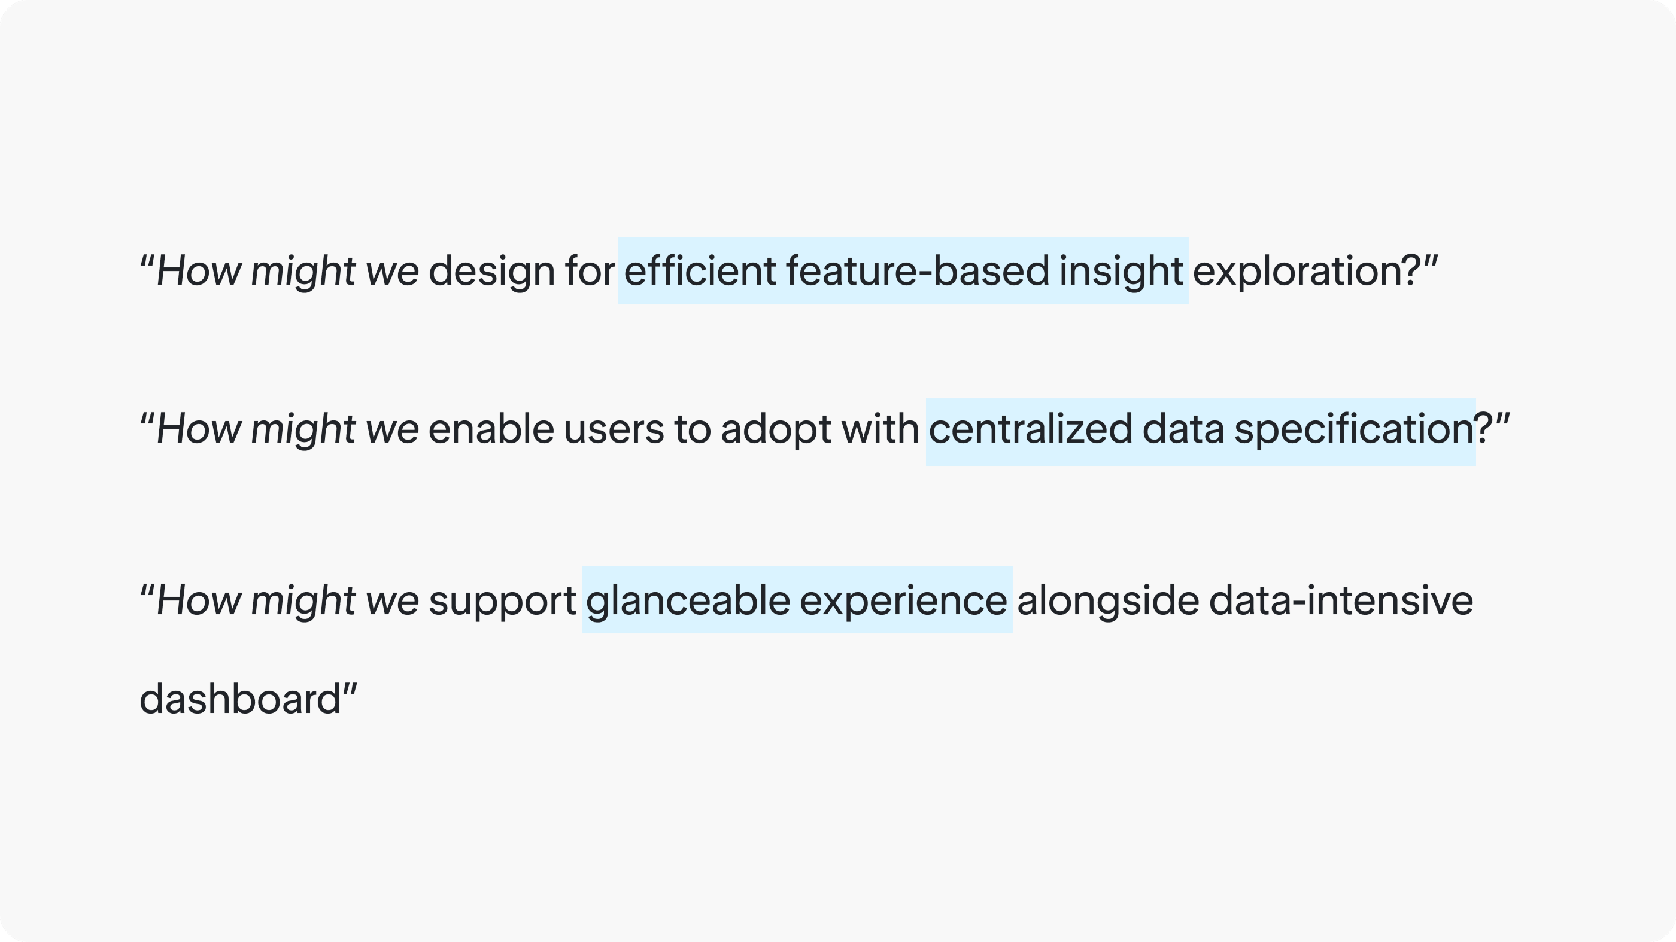Click the word "design" in the first question
Screen dimensions: 1676x942
pos(491,272)
